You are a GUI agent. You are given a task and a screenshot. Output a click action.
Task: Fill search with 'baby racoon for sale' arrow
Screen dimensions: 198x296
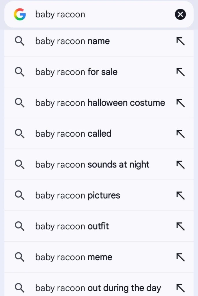[180, 72]
